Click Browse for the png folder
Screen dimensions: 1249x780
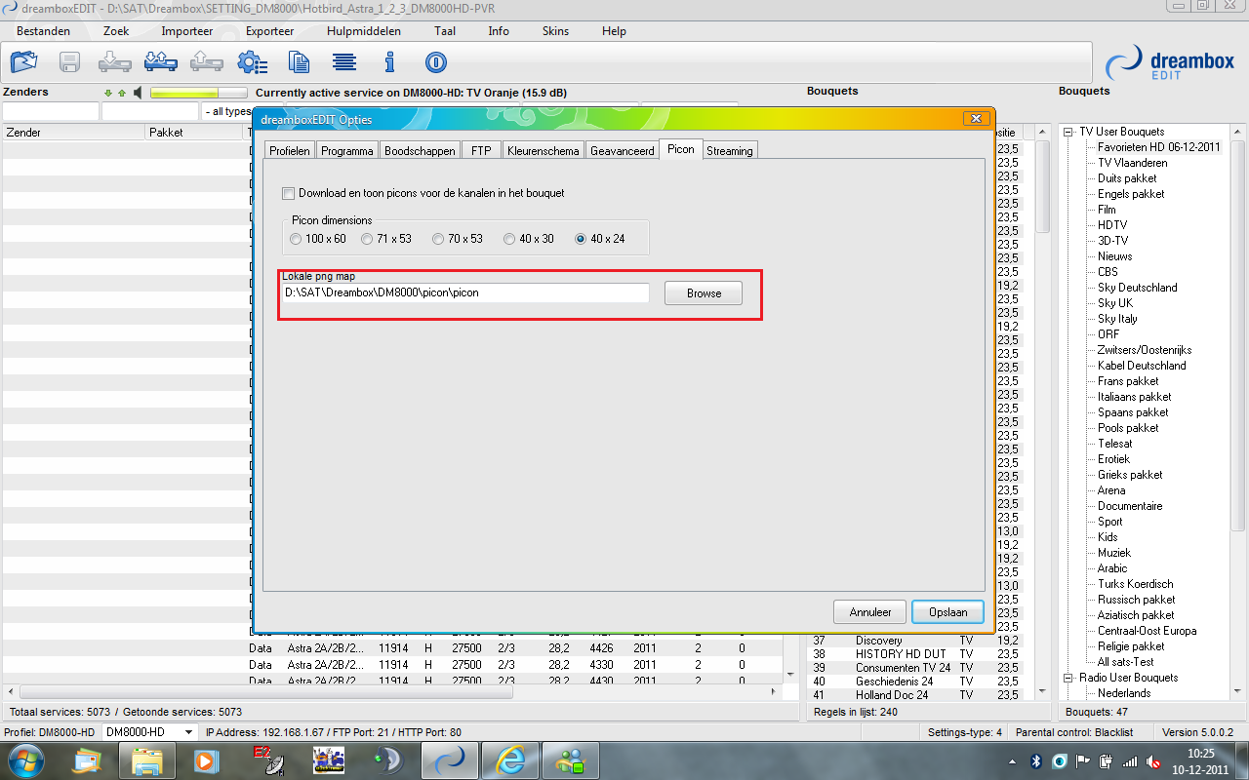704,293
